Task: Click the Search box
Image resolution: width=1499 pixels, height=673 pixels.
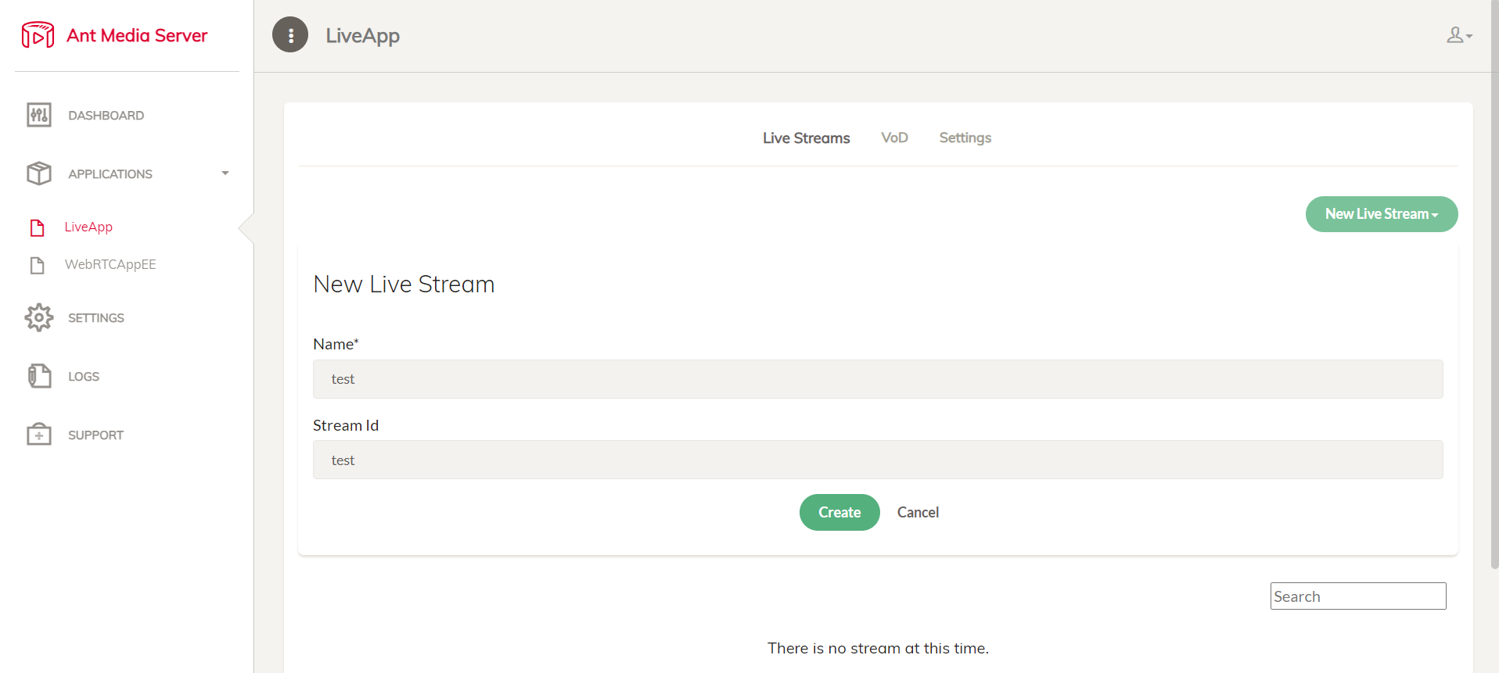Action: tap(1358, 596)
